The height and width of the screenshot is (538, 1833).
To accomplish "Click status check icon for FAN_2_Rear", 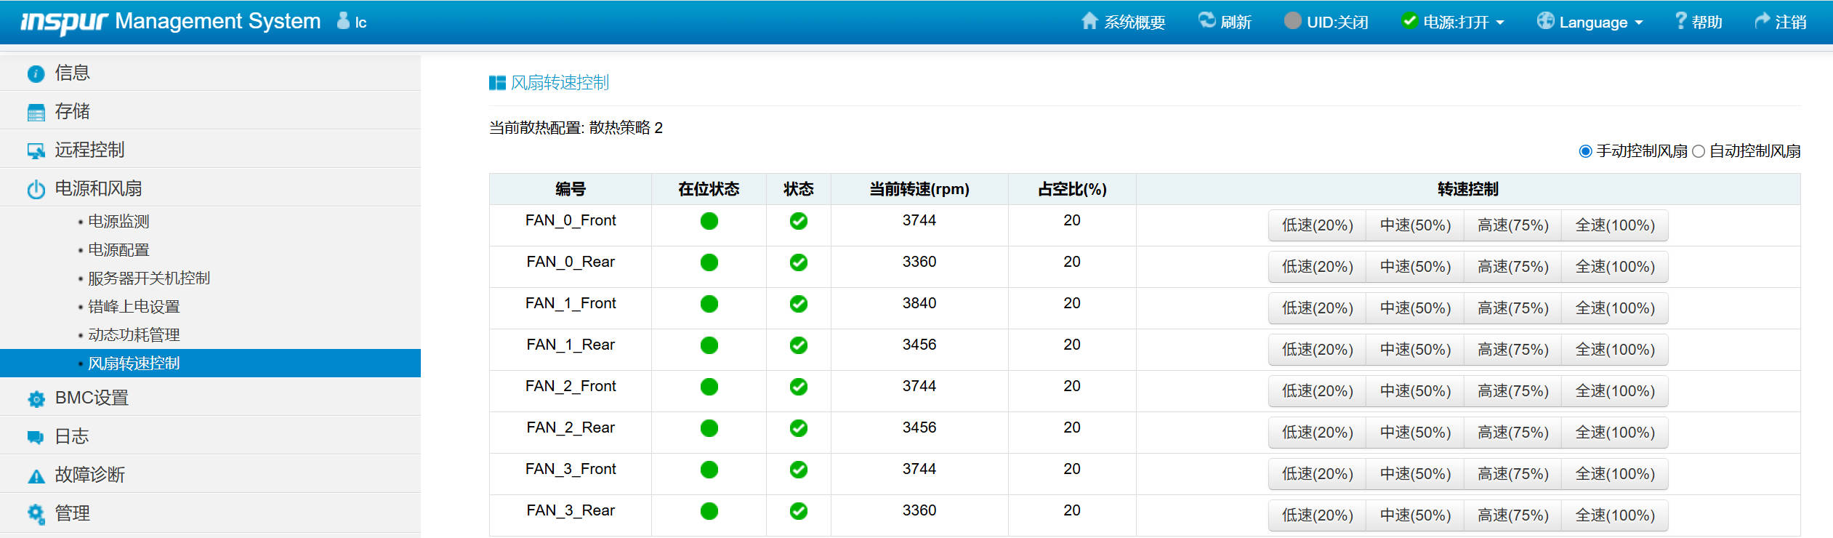I will (x=799, y=428).
